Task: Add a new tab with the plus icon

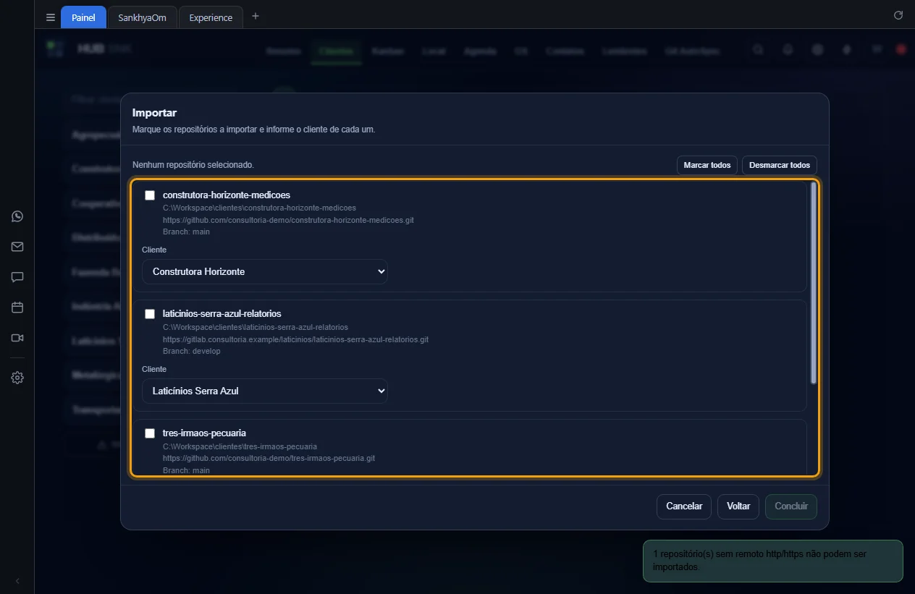Action: [x=255, y=16]
